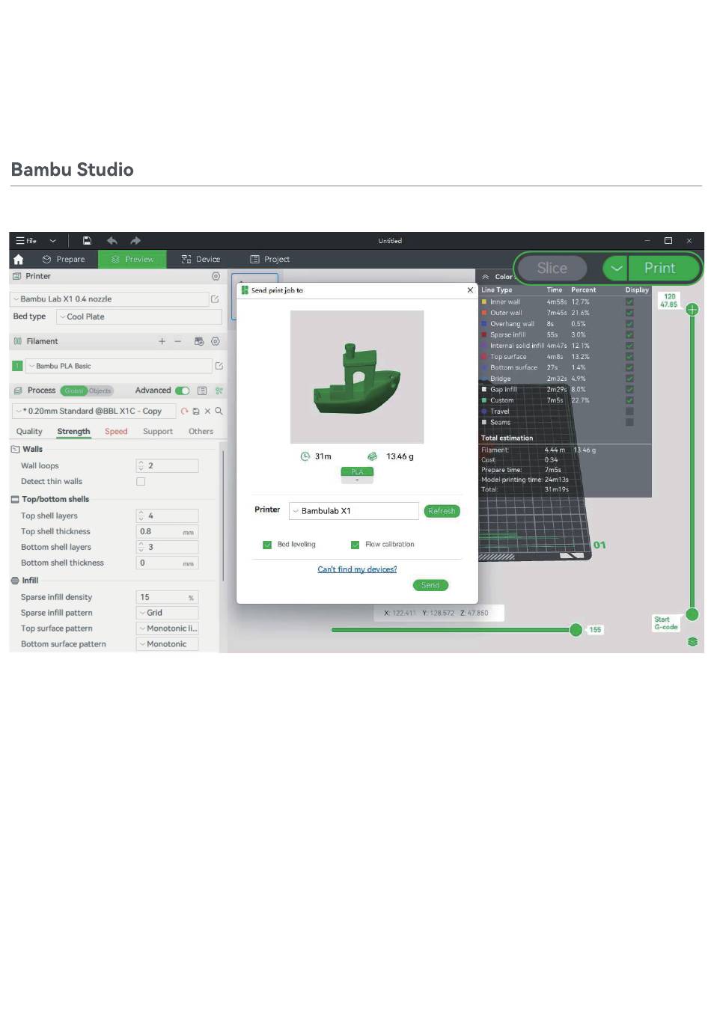Image resolution: width=711 pixels, height=1031 pixels.
Task: Click the process settings list icon
Action: 202,391
